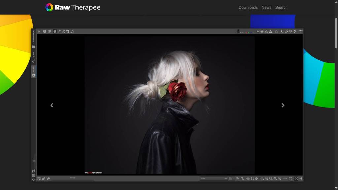The width and height of the screenshot is (338, 190).
Task: Click the round icon left of warning triangles
Action: [x=258, y=31]
